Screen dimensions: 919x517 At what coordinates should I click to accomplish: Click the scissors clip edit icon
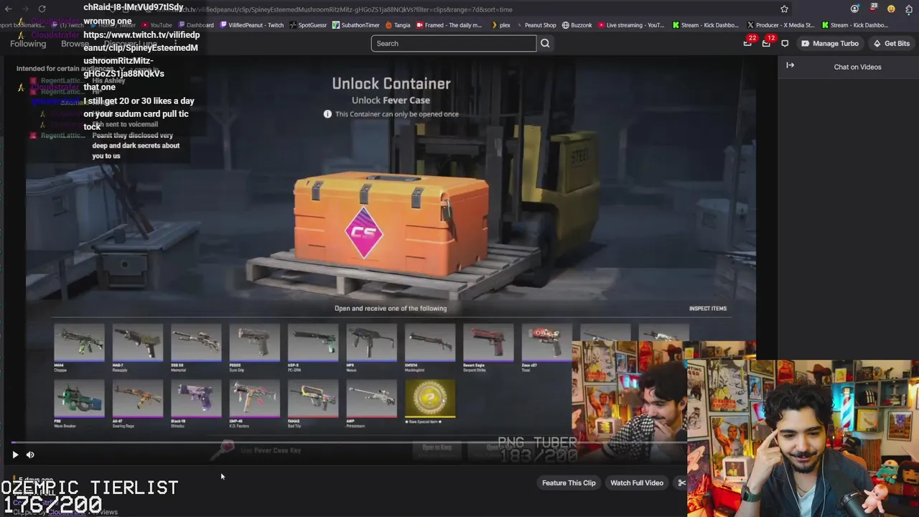[x=681, y=483]
